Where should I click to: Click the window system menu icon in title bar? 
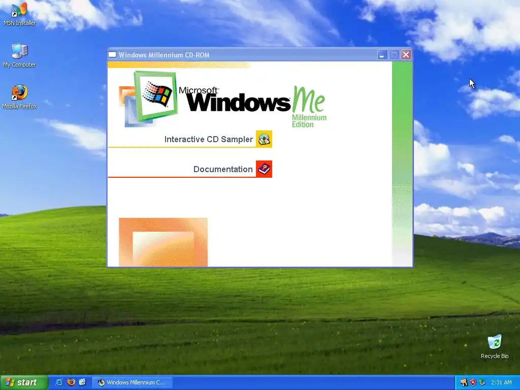click(x=112, y=55)
